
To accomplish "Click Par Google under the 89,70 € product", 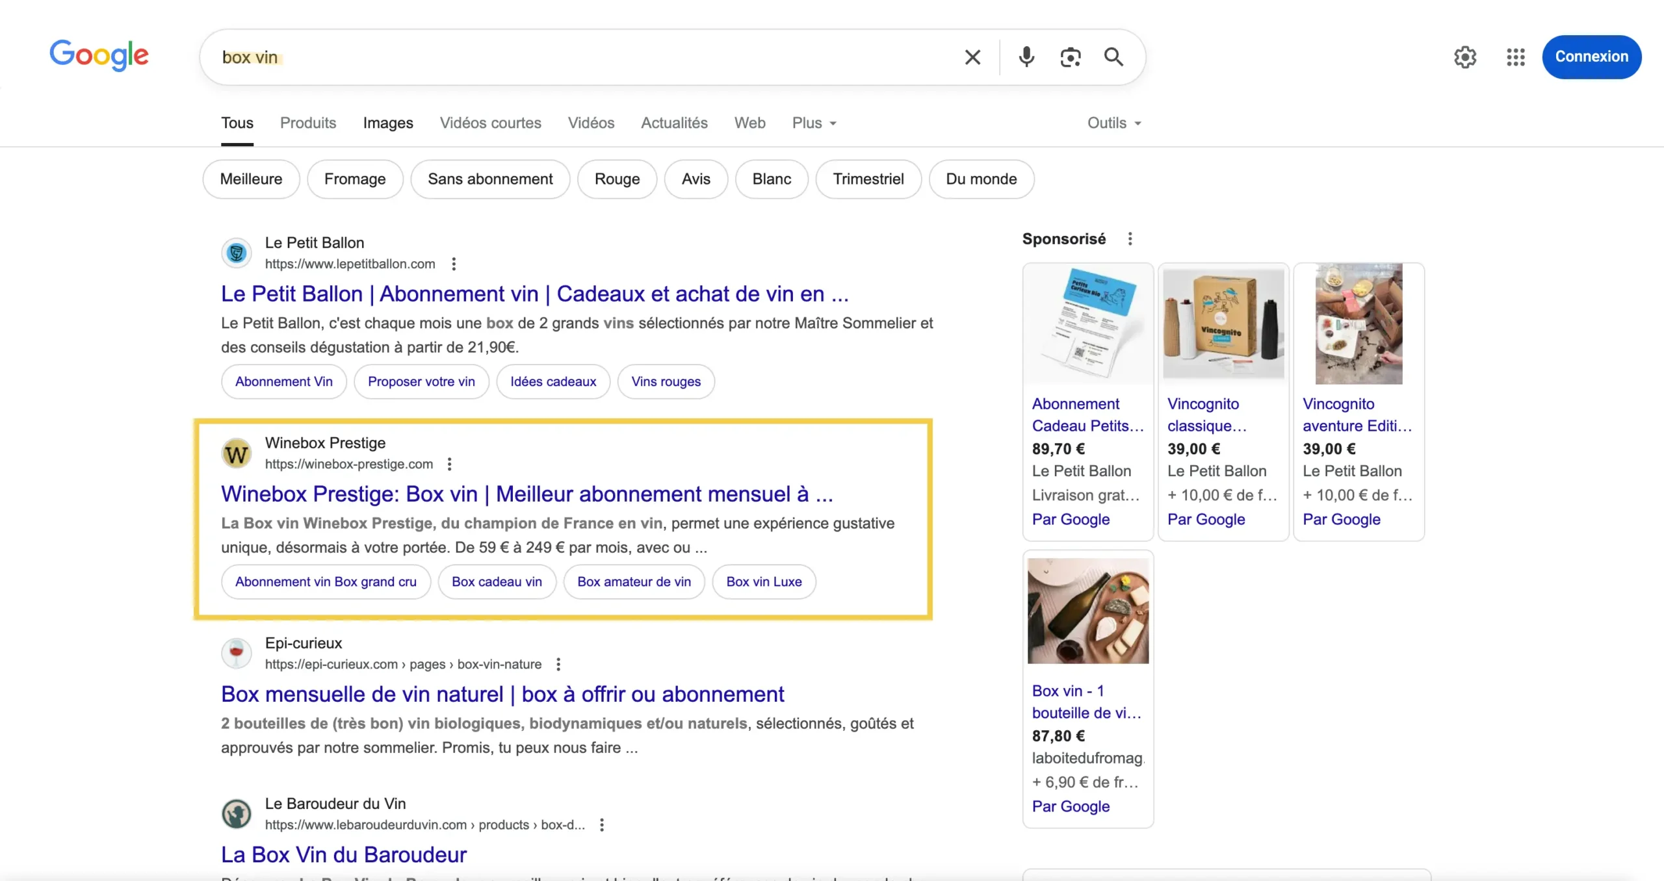I will tap(1071, 519).
